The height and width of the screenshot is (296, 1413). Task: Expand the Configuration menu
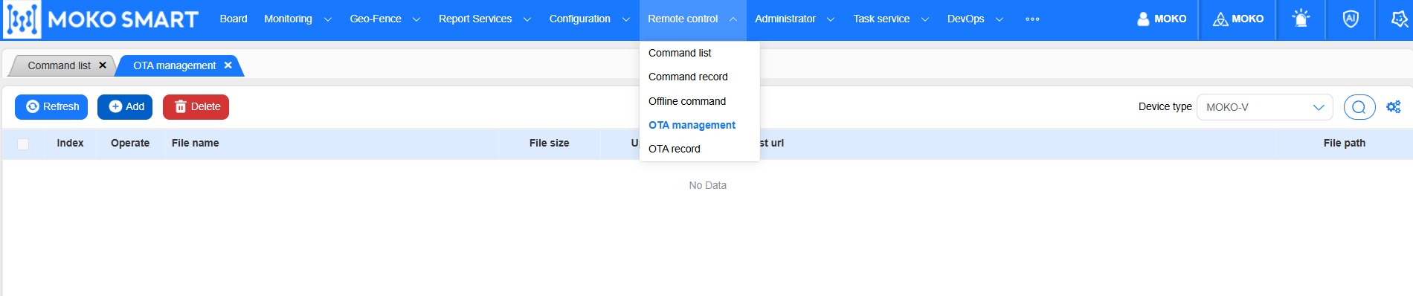tap(589, 19)
